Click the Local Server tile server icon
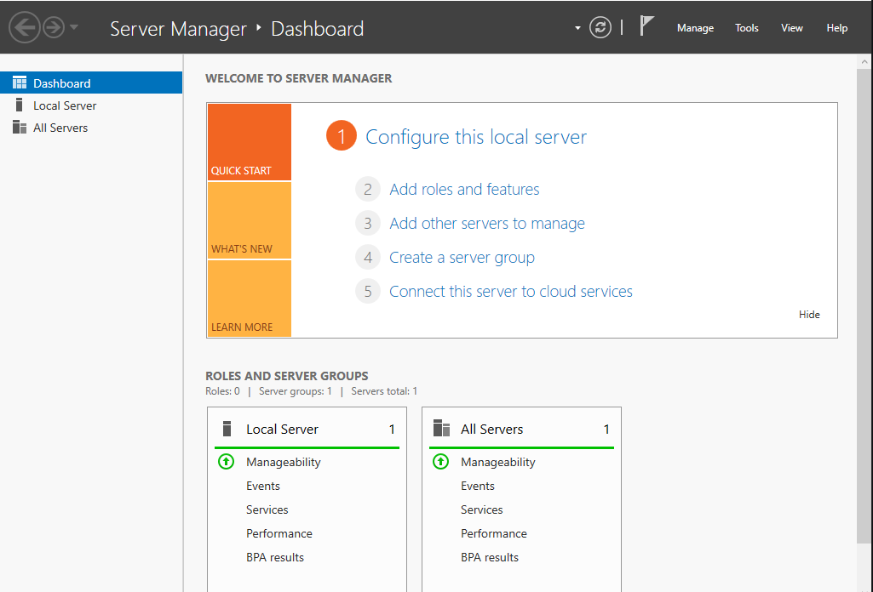Screen dimensions: 873x592 227,429
